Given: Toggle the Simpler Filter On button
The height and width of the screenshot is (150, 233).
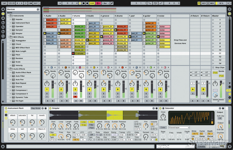Looking at the screenshot, I should (53, 135).
